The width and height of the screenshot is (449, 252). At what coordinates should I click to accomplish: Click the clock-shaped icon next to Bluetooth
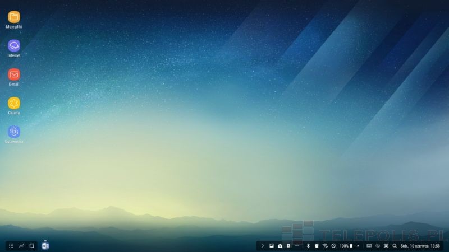point(317,246)
